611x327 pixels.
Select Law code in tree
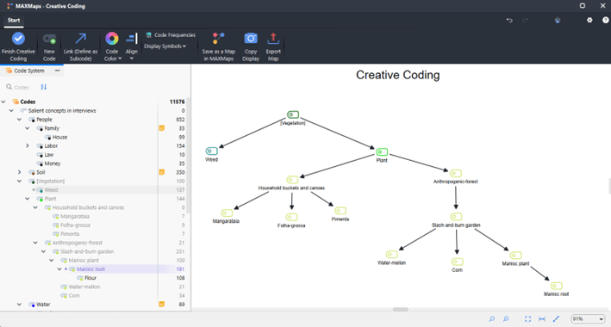49,155
